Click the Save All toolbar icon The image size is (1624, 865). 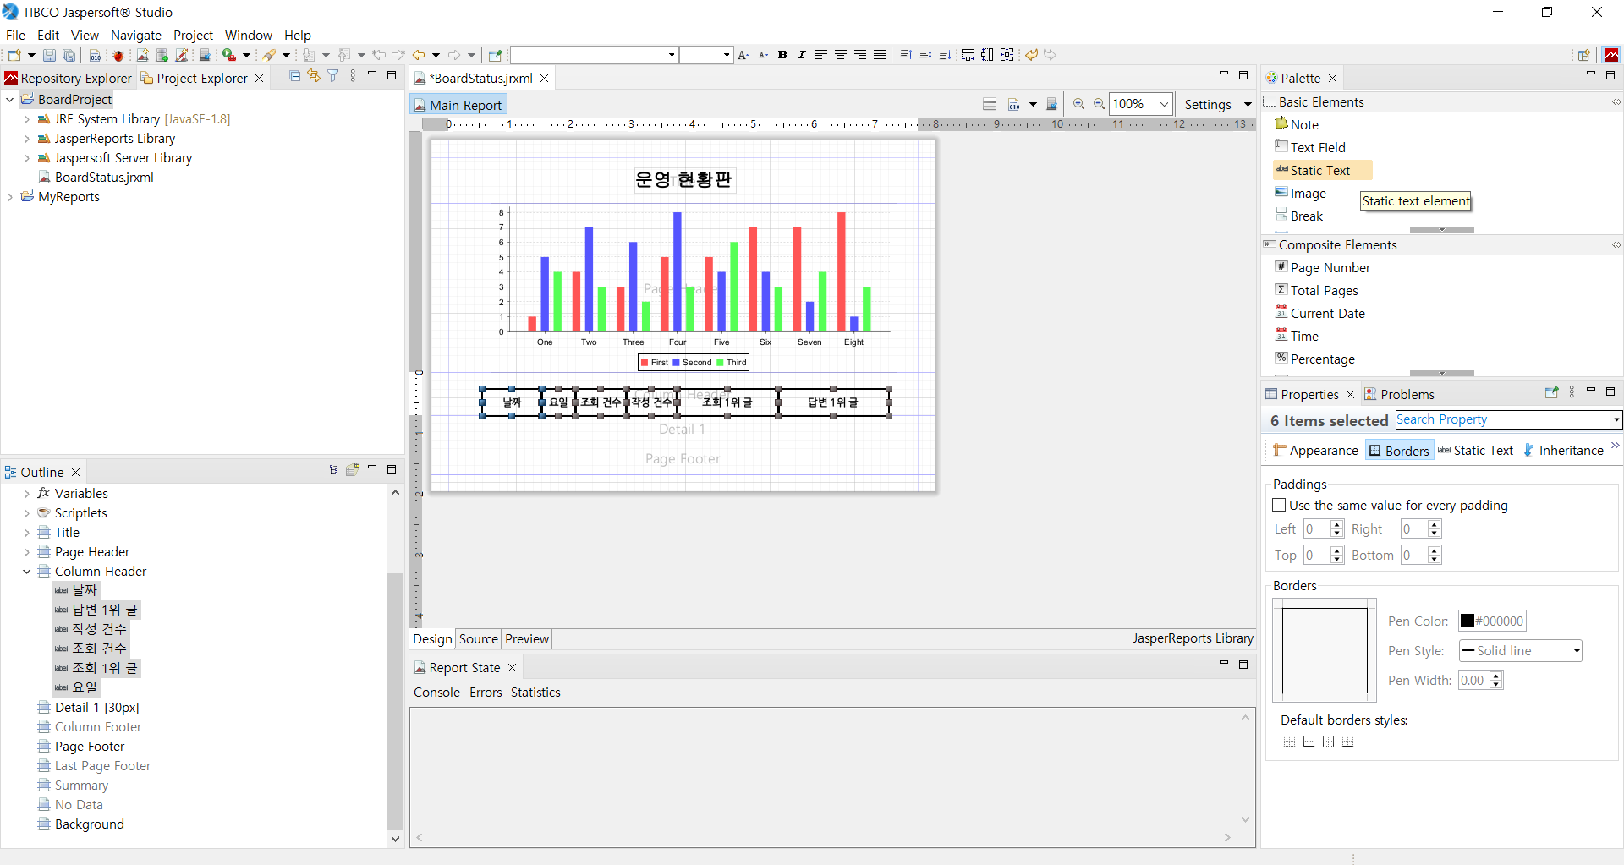(69, 55)
